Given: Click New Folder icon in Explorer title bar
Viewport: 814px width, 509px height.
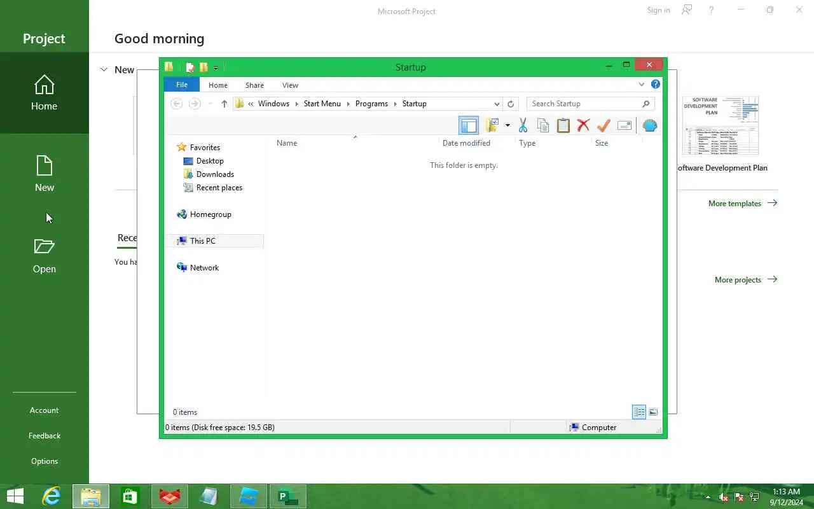Looking at the screenshot, I should point(203,67).
